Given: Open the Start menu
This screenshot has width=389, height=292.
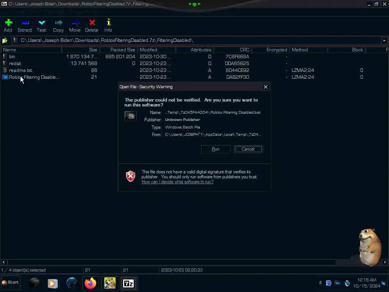Looking at the screenshot, I should pyautogui.click(x=10, y=282).
